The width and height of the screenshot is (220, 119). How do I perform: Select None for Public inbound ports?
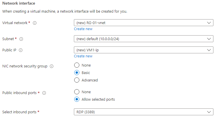point(76,92)
